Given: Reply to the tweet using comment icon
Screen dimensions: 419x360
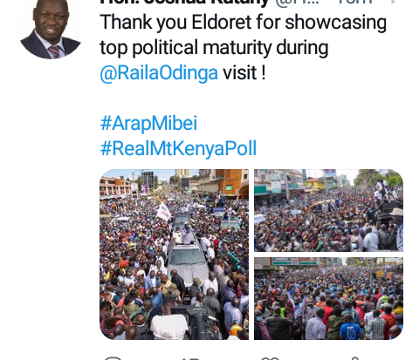Looking at the screenshot, I should [x=113, y=358].
